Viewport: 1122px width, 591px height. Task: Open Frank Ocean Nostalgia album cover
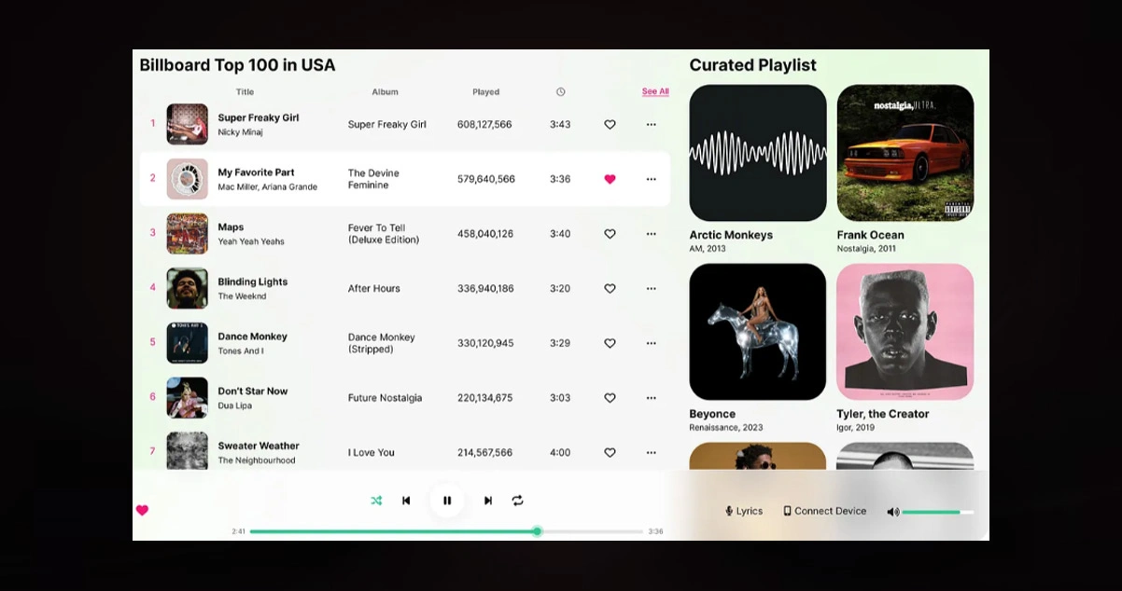point(905,153)
